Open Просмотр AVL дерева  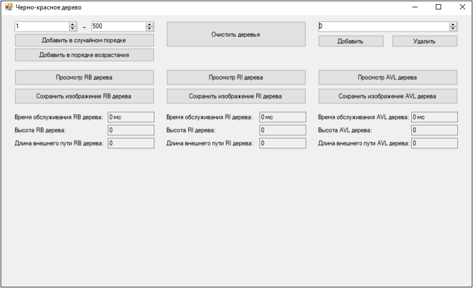pos(388,77)
